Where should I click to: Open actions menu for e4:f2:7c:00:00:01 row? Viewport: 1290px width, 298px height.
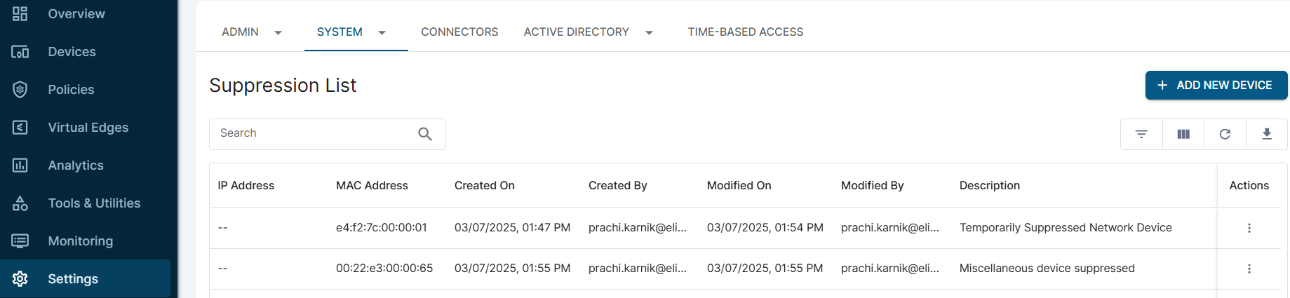pyautogui.click(x=1249, y=228)
